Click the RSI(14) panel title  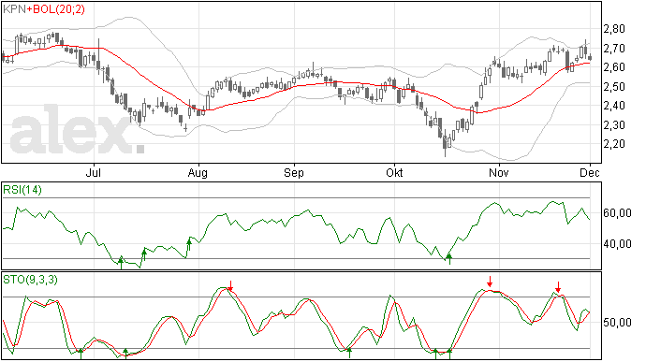22,190
